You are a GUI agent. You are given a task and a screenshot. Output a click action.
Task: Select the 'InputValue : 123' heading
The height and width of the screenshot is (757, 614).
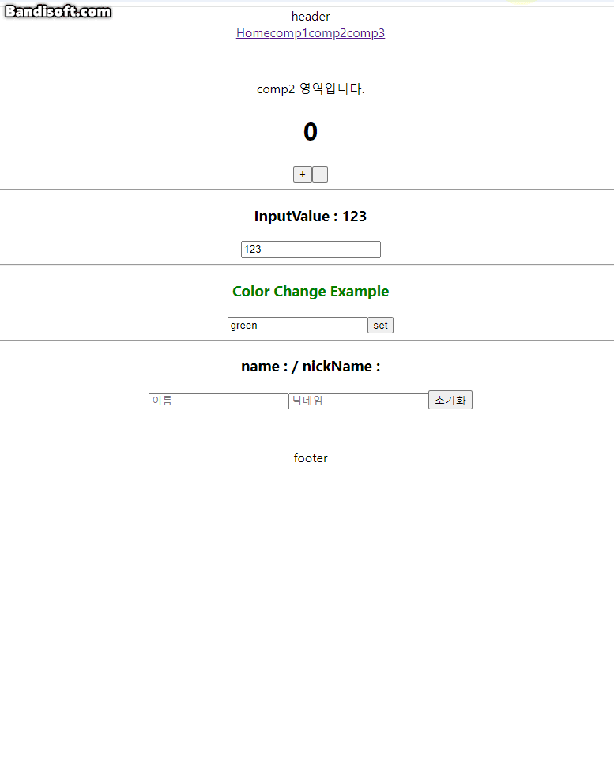coord(311,216)
